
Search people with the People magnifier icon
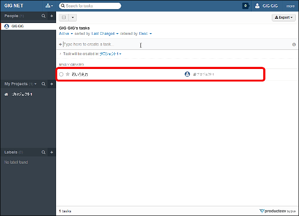[x=43, y=16]
